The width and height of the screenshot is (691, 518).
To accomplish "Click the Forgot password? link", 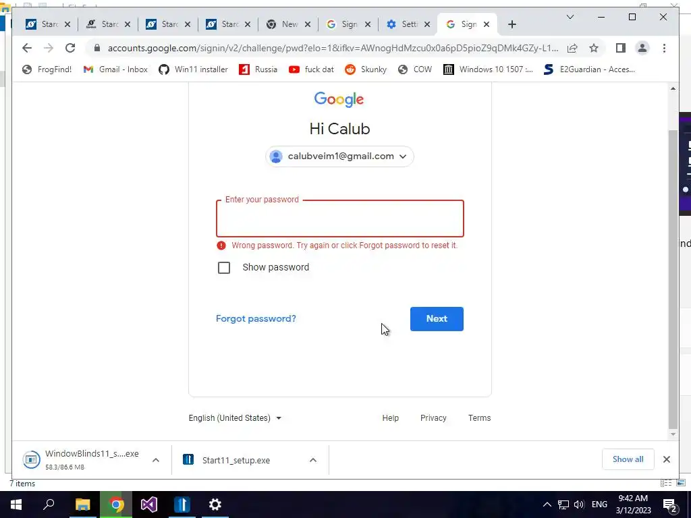I will (x=256, y=318).
